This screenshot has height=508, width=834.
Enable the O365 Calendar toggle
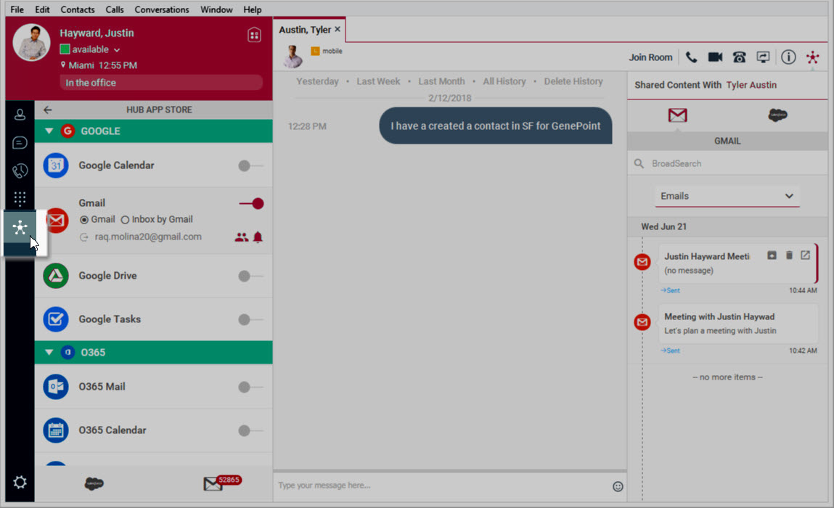pyautogui.click(x=250, y=430)
